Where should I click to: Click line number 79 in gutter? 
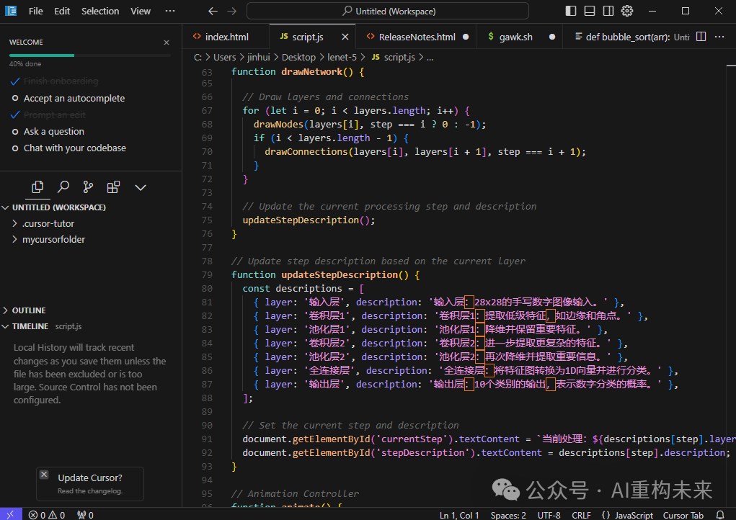point(207,275)
